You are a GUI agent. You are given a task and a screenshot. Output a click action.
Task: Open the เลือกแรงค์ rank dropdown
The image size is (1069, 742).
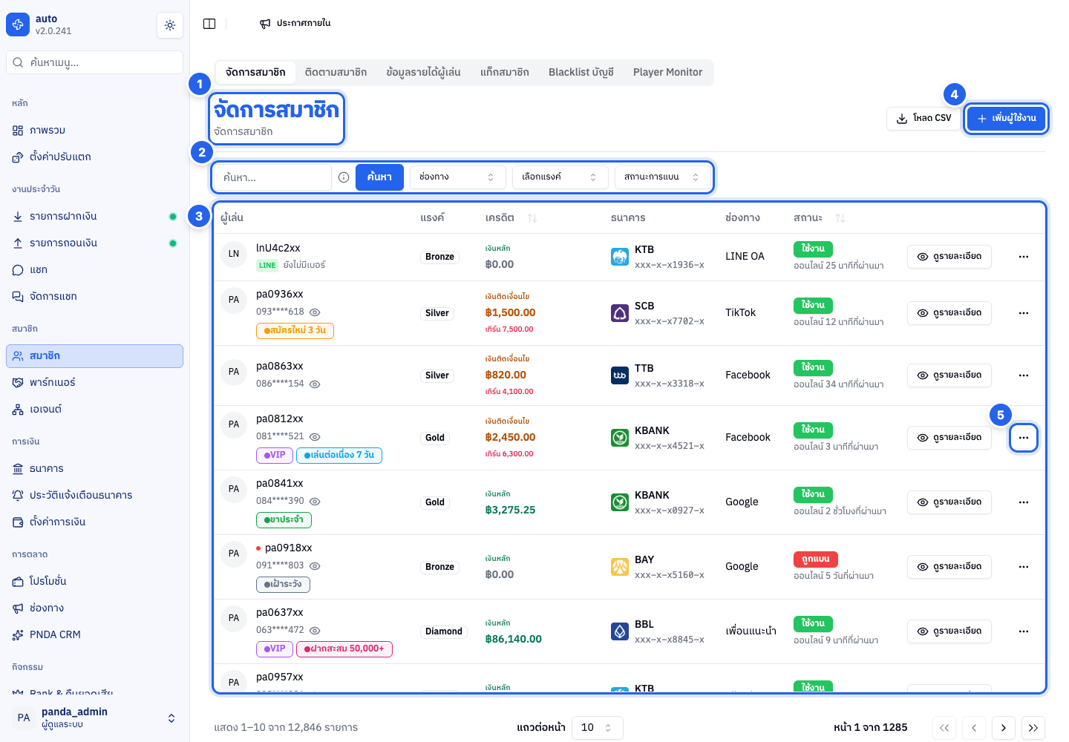pyautogui.click(x=560, y=177)
